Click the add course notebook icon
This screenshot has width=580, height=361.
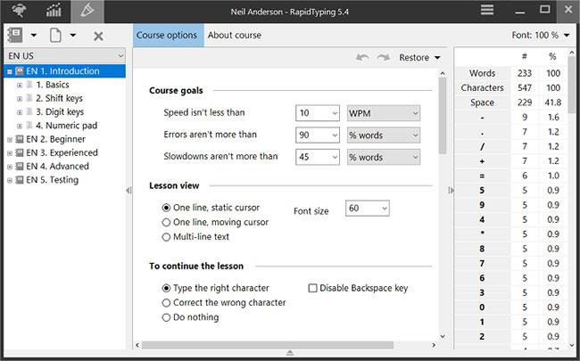[x=15, y=36]
